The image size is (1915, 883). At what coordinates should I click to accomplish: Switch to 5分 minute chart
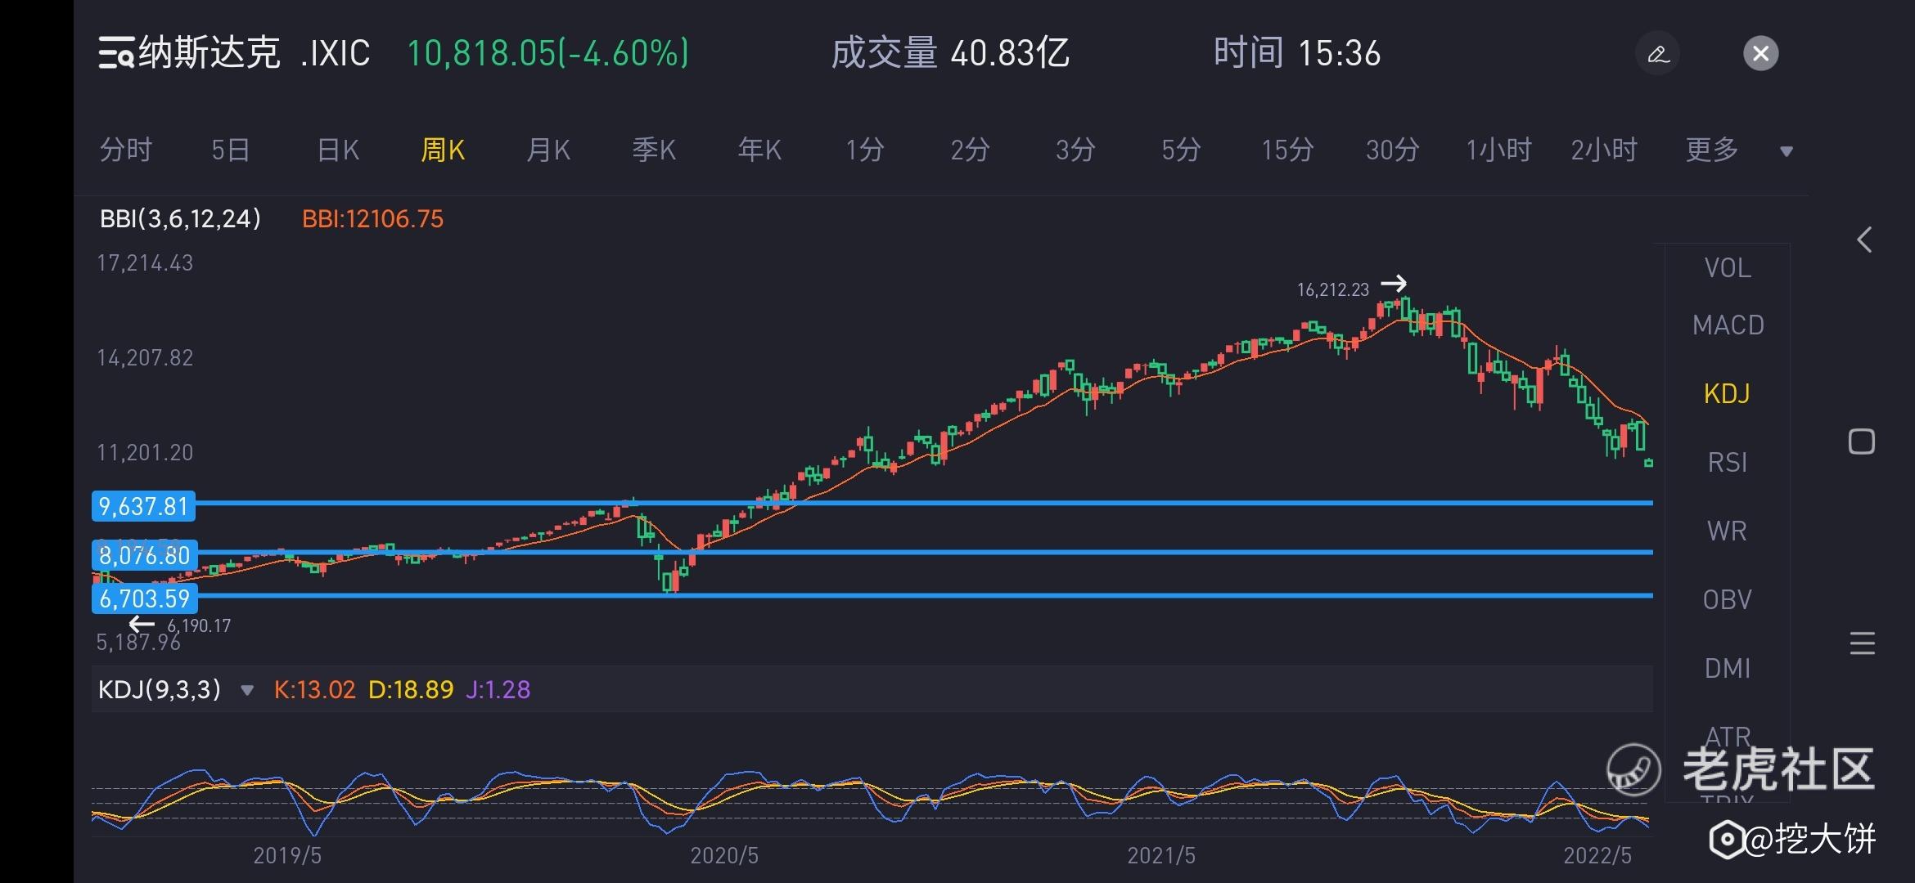1181,150
